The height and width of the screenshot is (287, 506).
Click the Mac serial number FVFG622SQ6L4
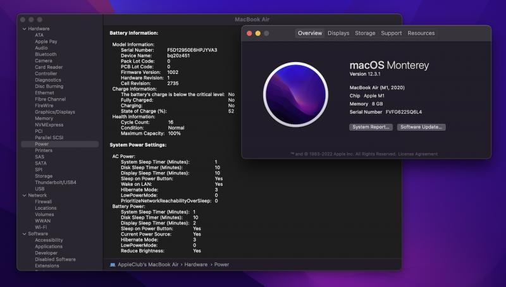404,113
